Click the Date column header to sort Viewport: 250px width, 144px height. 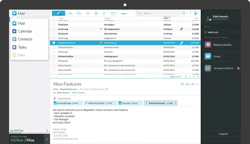tap(166, 18)
